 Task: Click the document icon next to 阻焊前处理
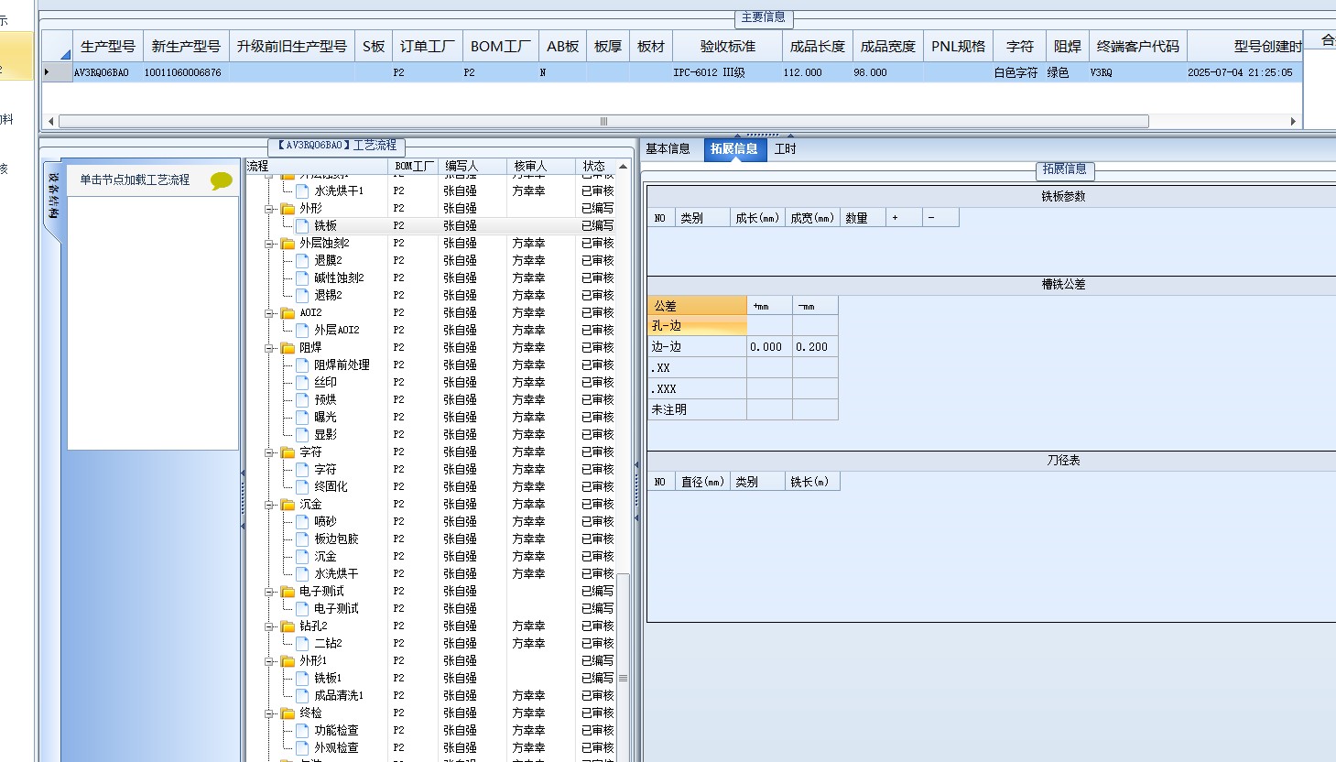click(x=302, y=365)
